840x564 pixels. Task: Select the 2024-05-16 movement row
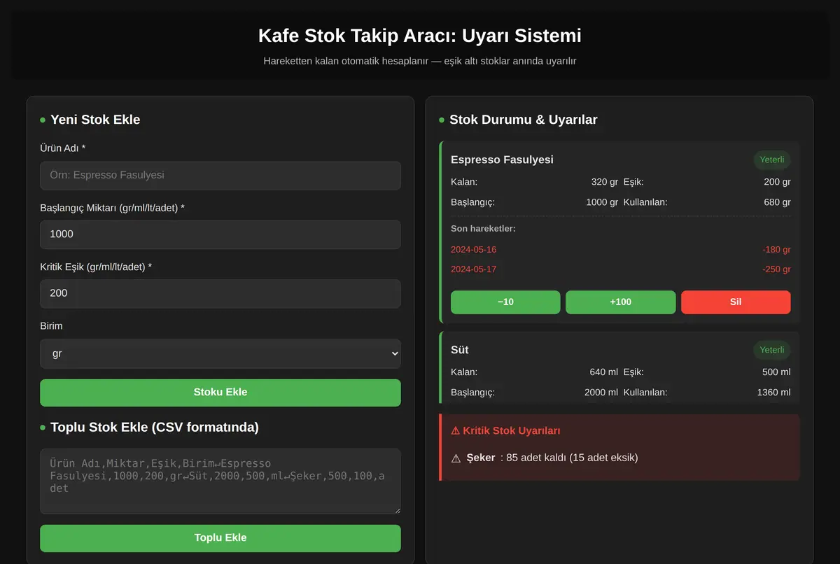point(621,250)
